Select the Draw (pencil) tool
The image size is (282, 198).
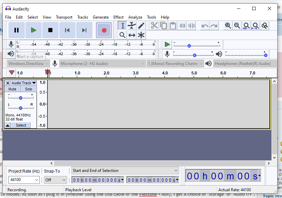click(141, 25)
